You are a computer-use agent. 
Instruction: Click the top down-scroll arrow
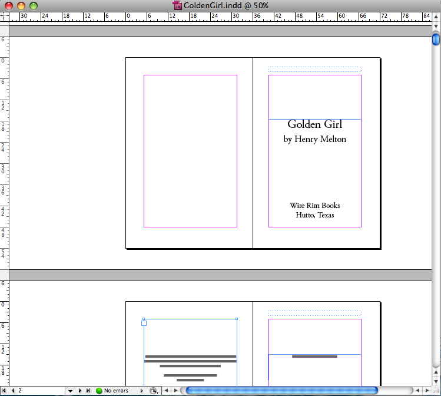click(436, 26)
